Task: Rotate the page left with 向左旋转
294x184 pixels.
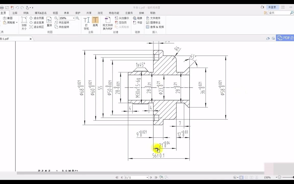Action: click(x=63, y=22)
